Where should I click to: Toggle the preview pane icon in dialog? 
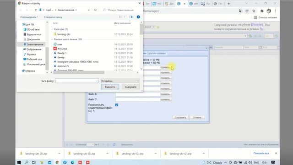coord(131,17)
